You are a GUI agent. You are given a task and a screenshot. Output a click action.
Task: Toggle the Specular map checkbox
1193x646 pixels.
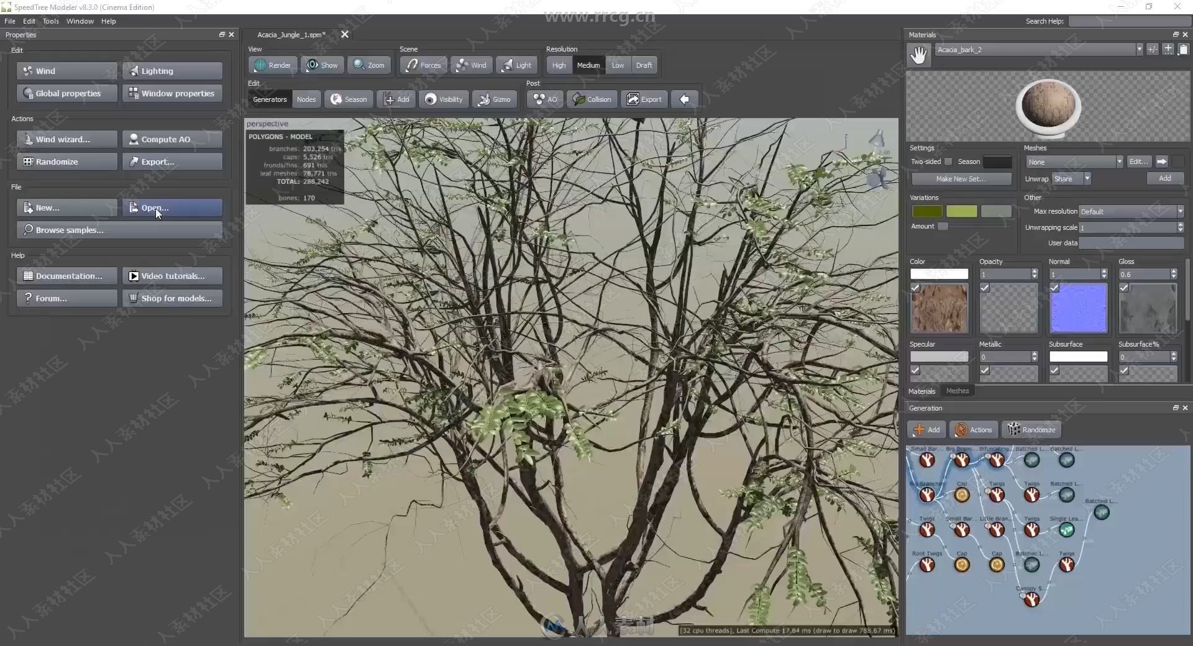click(x=915, y=370)
